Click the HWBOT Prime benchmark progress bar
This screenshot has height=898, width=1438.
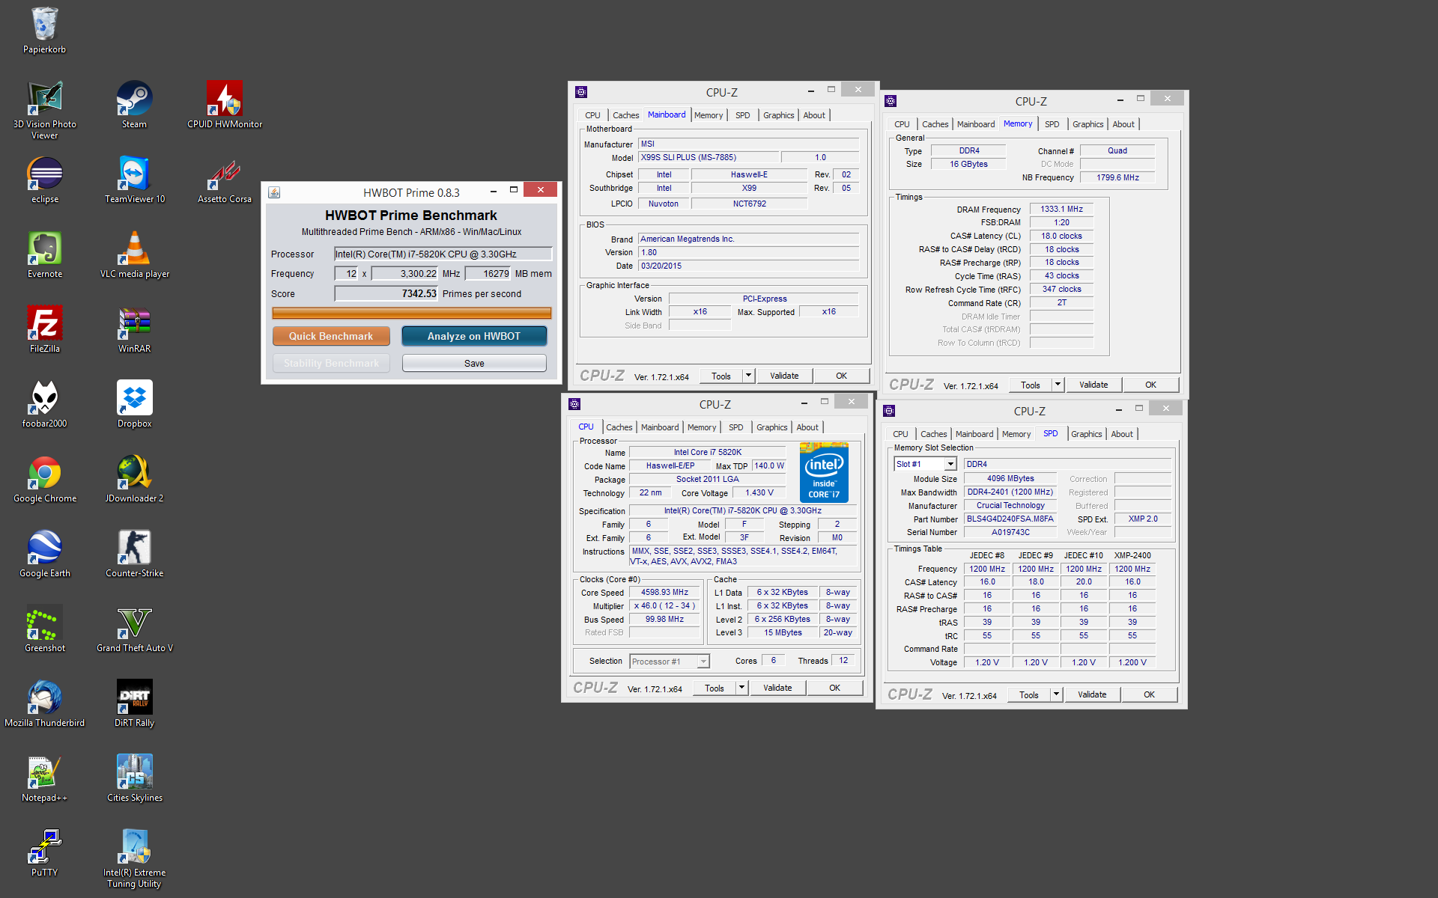[411, 313]
